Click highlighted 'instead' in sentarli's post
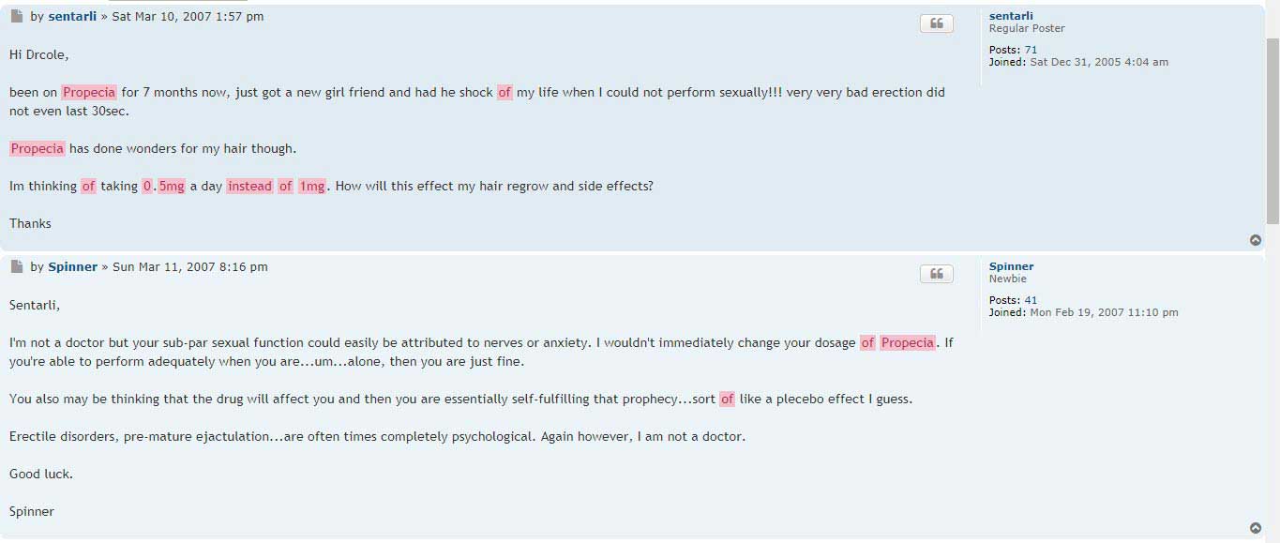 [249, 186]
